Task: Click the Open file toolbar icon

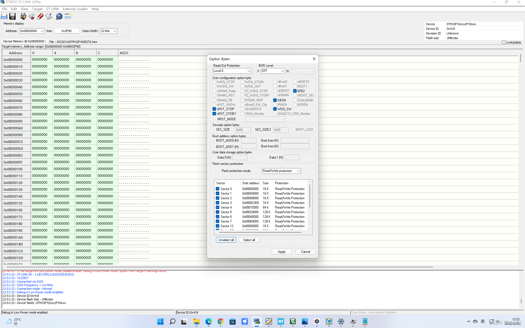Action: 4,16
